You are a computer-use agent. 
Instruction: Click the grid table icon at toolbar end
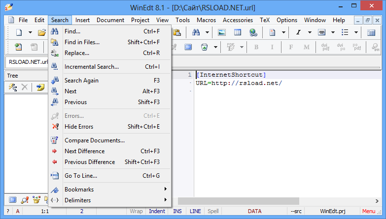(371, 32)
